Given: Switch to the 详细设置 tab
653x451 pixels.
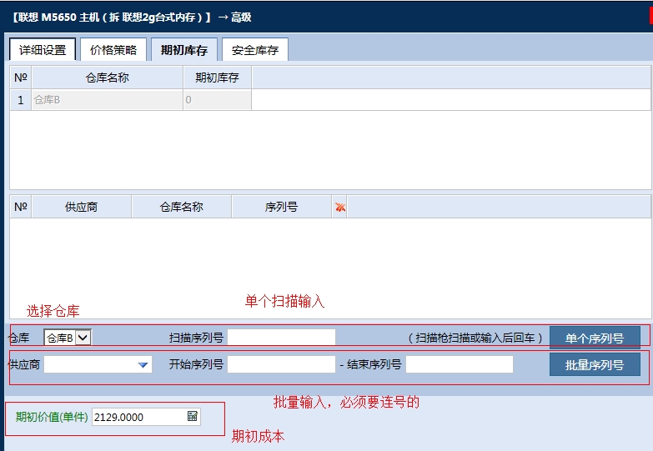Looking at the screenshot, I should [43, 49].
